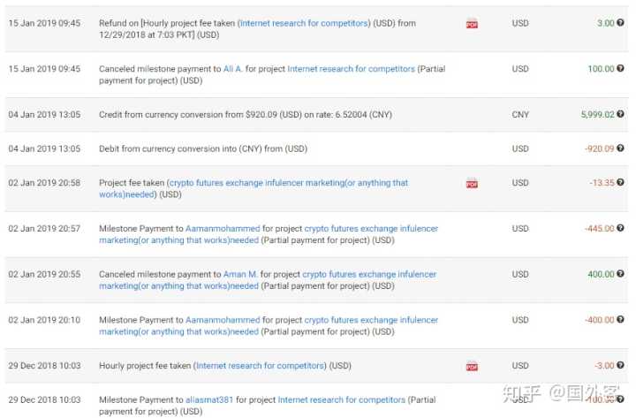
Task: Click help icon next to 100.00 amount
Action: point(620,69)
